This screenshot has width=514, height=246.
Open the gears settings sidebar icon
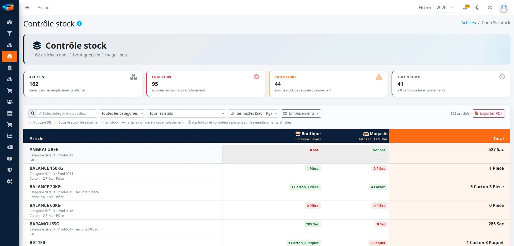pyautogui.click(x=10, y=182)
